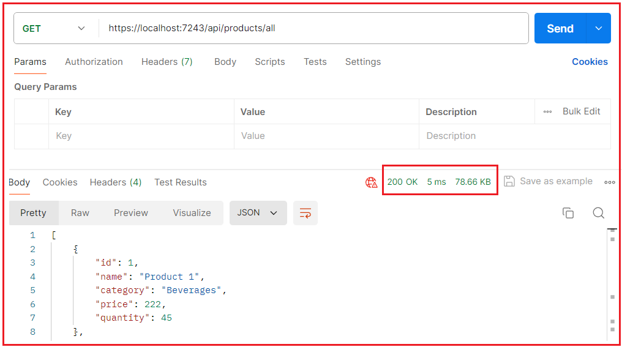The width and height of the screenshot is (622, 347).
Task: Click the Save as example disk icon
Action: click(509, 181)
